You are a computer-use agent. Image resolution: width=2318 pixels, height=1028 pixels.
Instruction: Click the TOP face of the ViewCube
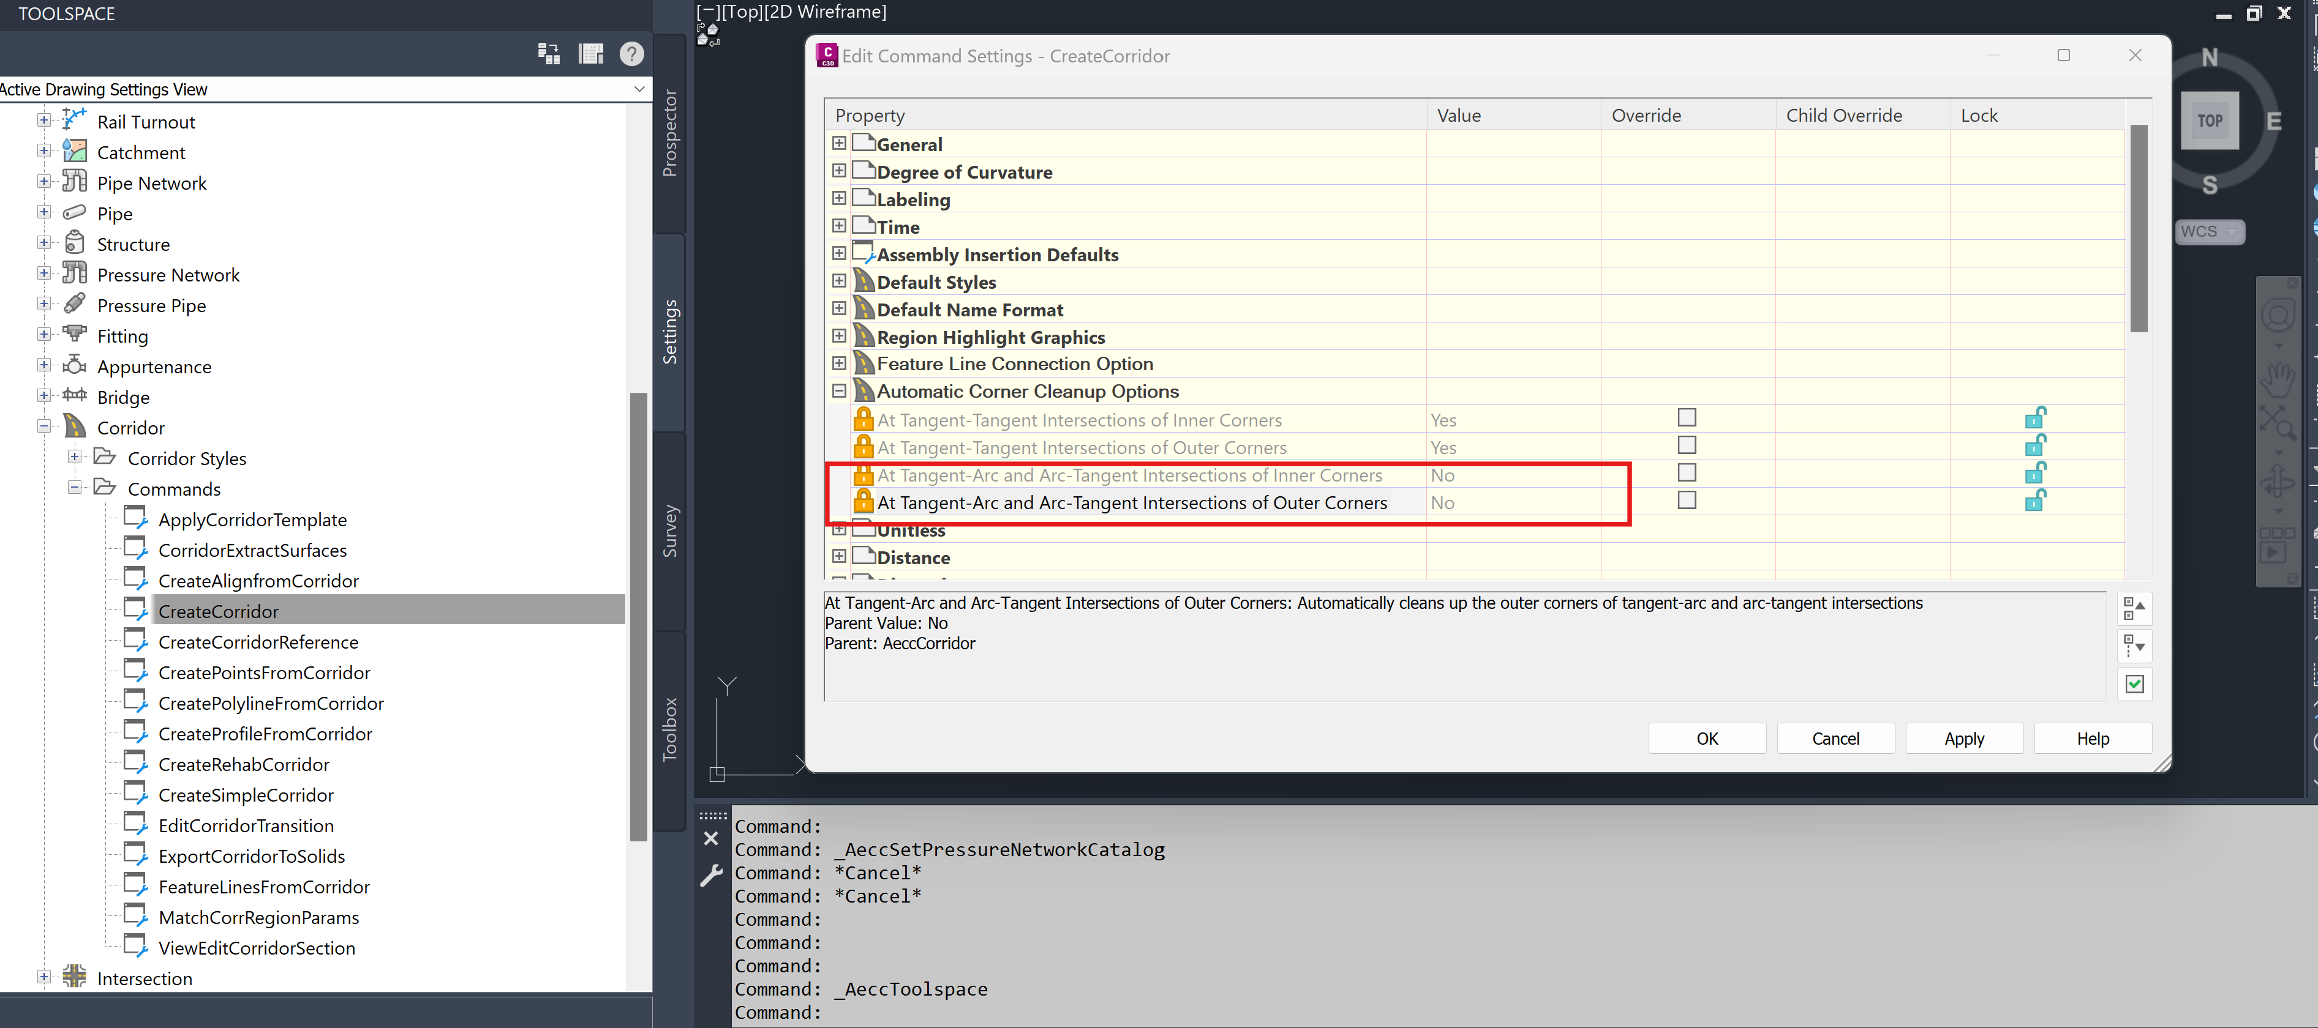[x=2209, y=121]
